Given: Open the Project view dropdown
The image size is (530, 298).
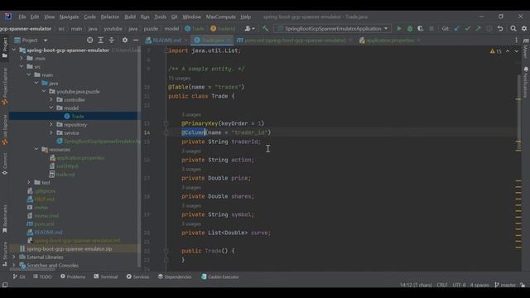Looking at the screenshot, I should pyautogui.click(x=31, y=41).
